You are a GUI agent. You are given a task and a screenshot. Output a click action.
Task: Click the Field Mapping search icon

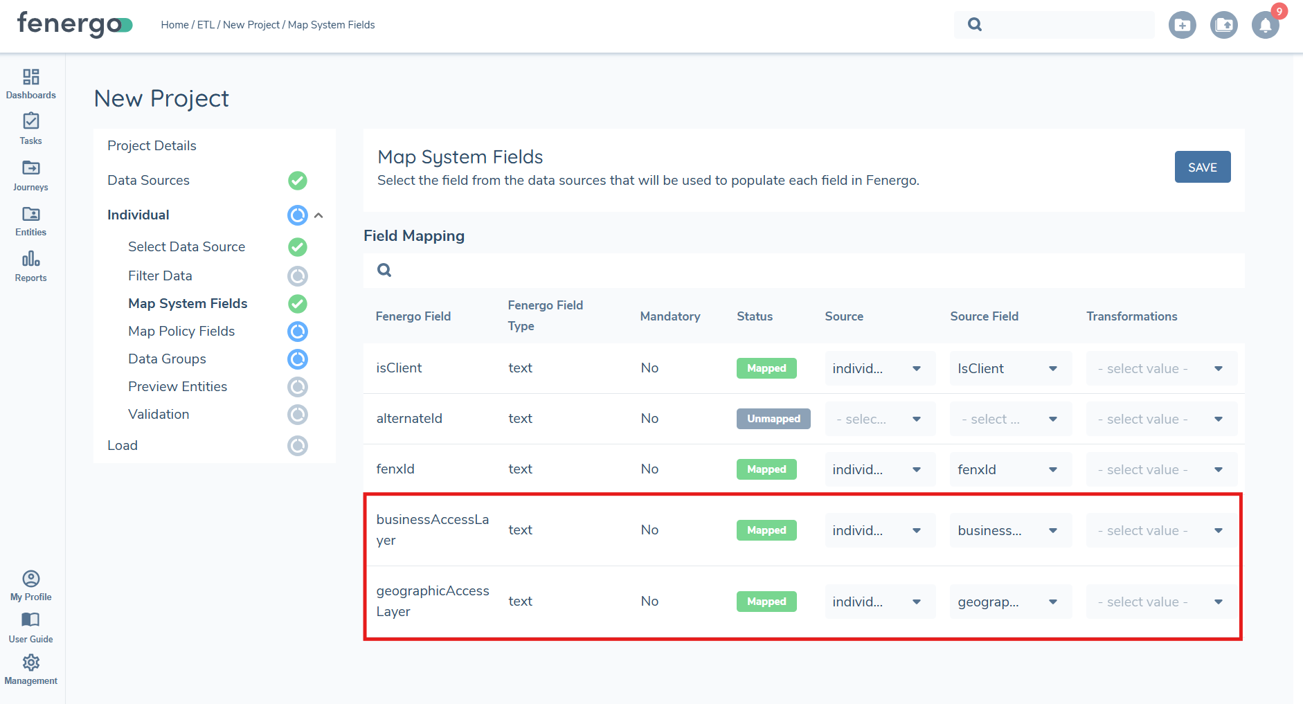384,270
